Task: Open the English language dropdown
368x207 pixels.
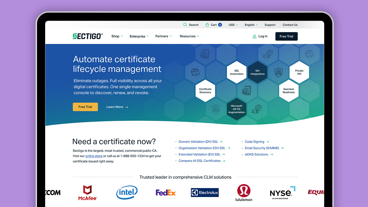Action: tap(251, 25)
